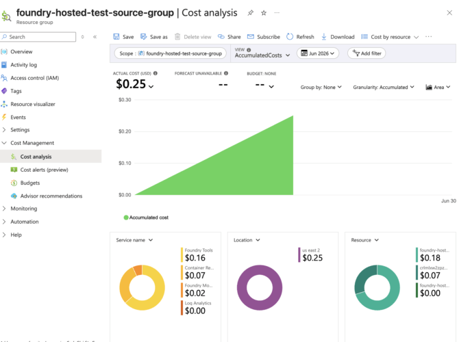Expand the $0.25 actual cost chevron

(151, 86)
